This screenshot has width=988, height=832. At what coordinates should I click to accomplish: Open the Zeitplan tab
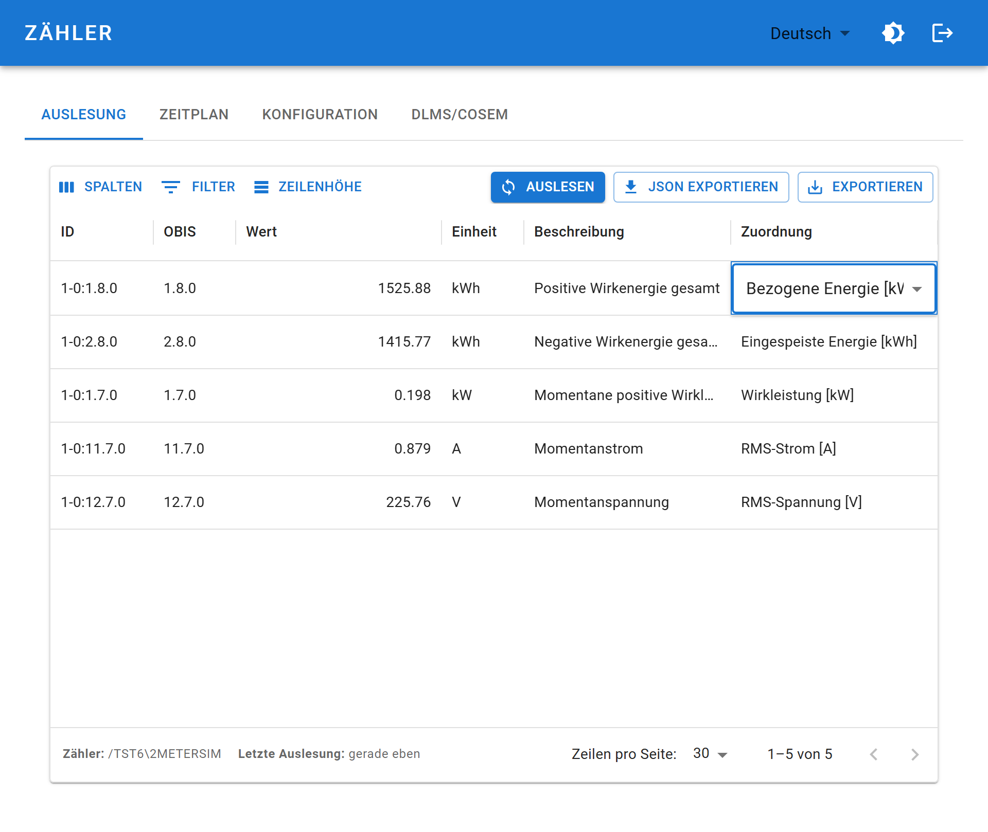coord(194,114)
